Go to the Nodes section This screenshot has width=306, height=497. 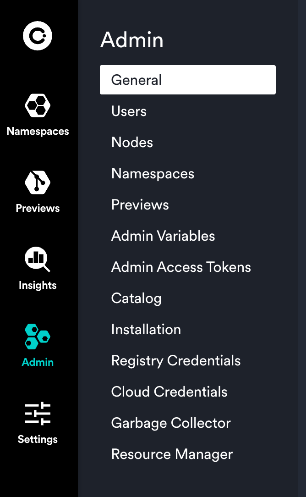(132, 142)
